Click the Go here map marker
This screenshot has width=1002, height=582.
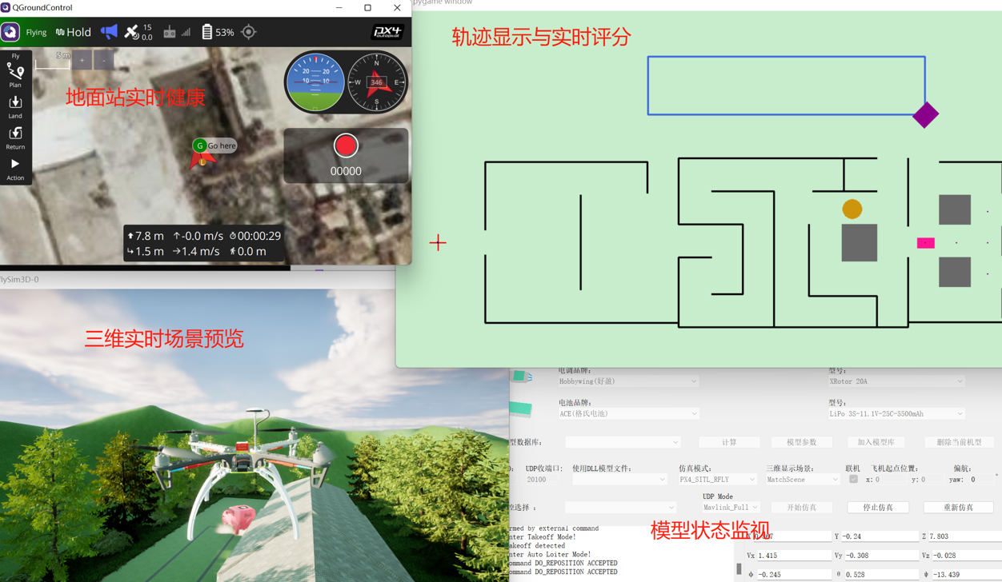214,145
